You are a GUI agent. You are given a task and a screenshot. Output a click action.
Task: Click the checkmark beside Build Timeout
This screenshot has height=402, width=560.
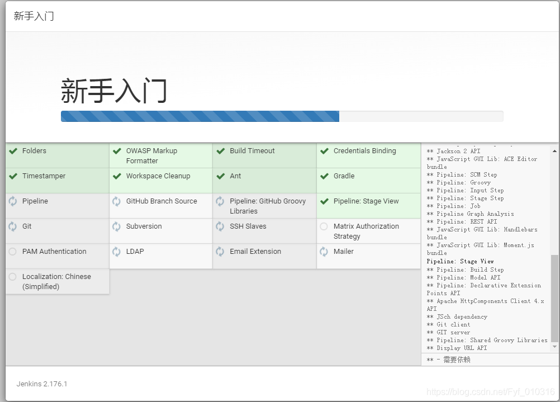pos(221,151)
